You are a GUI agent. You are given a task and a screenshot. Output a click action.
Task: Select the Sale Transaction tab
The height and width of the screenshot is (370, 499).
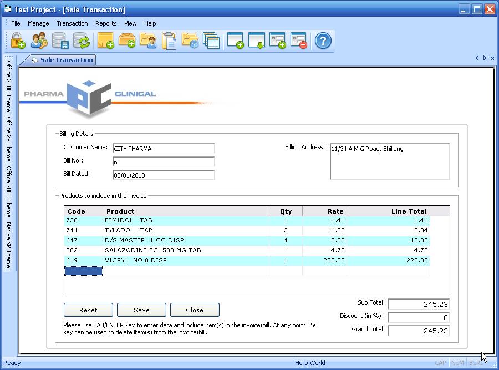click(66, 60)
